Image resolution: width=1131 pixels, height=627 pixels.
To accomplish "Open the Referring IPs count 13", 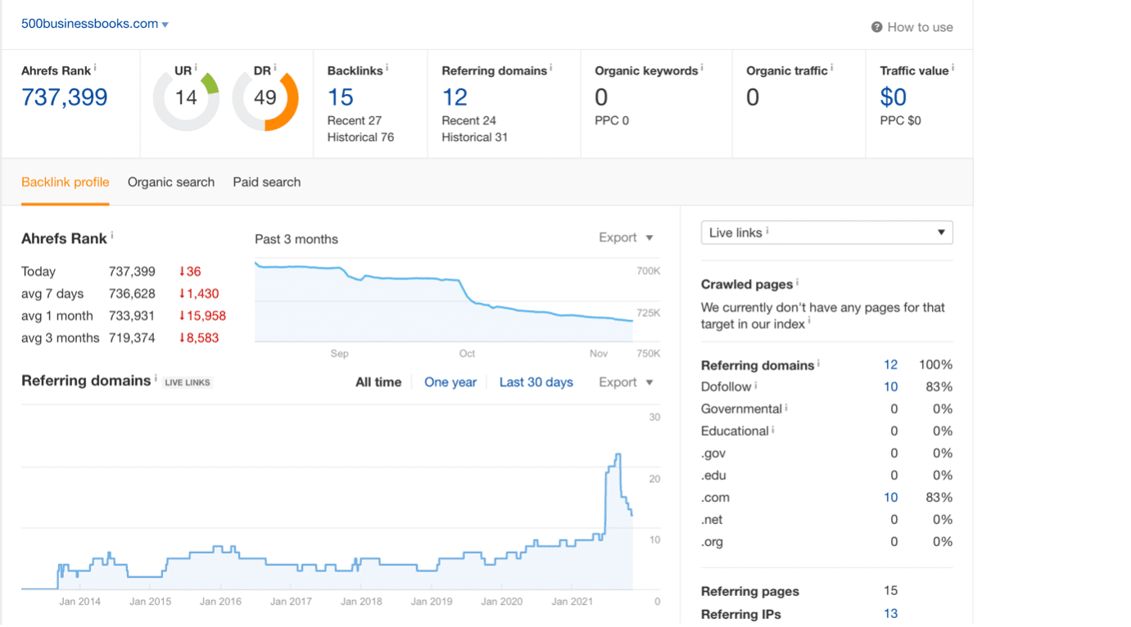I will (890, 614).
